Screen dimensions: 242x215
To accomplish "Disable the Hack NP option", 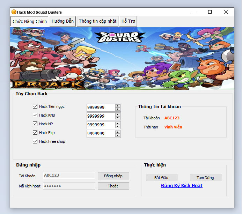I will point(35,124).
